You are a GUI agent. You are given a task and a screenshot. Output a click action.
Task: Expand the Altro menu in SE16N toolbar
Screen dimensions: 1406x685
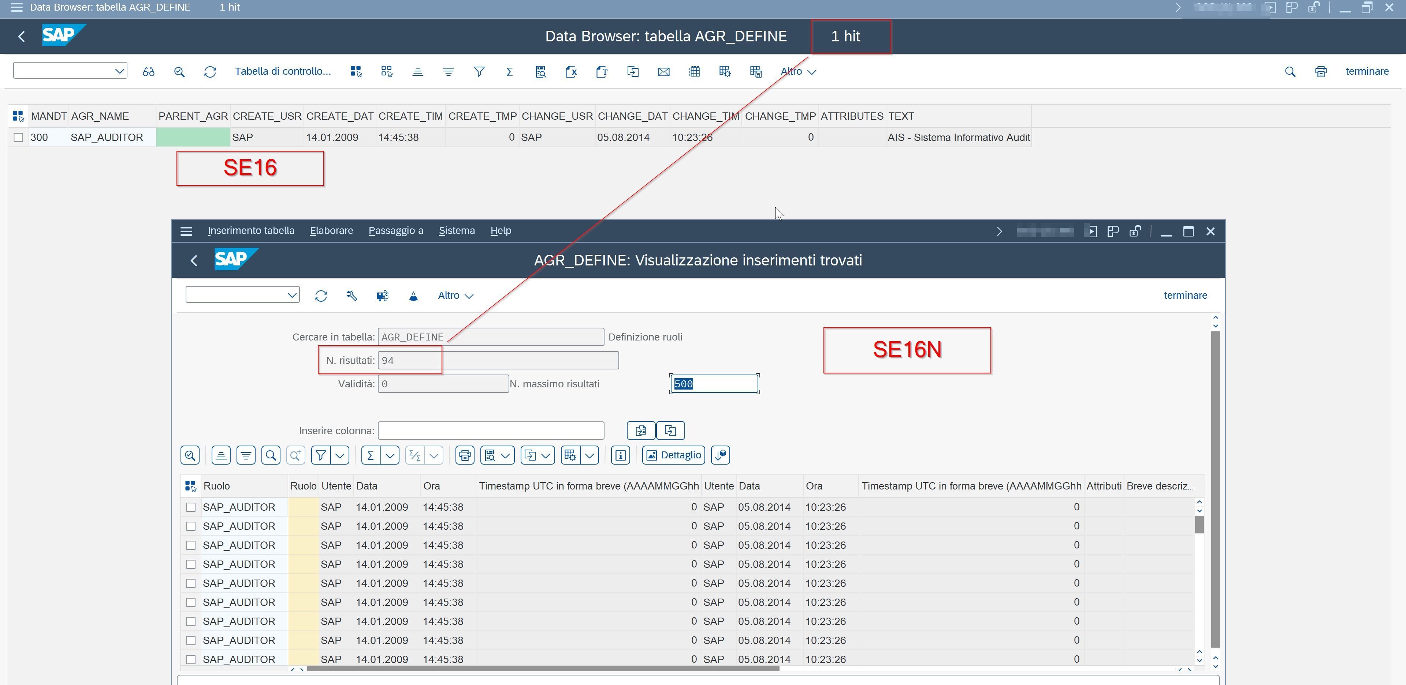[x=456, y=296]
